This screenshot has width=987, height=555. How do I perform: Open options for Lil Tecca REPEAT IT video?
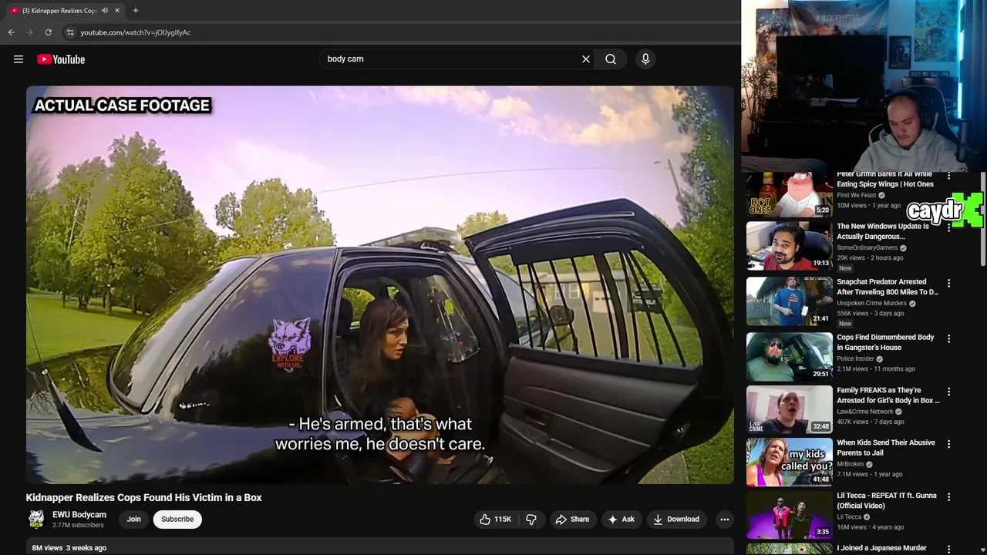tap(948, 497)
